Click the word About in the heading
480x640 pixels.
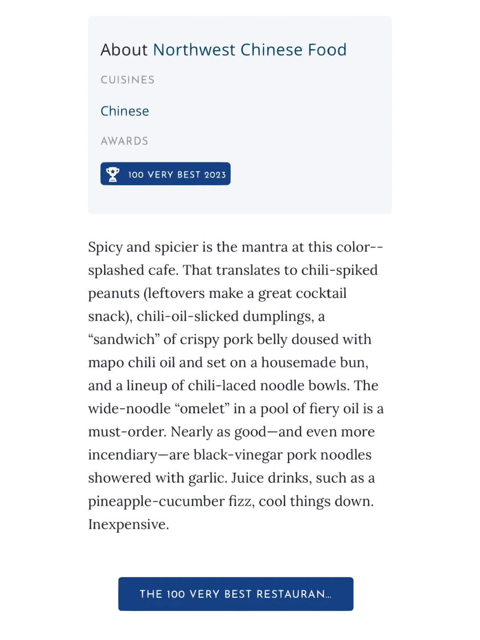pos(124,50)
